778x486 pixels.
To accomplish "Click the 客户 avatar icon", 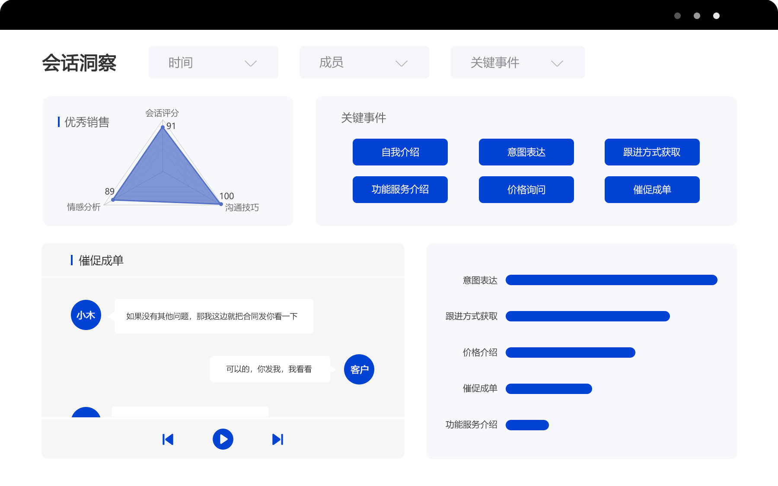I will (359, 369).
